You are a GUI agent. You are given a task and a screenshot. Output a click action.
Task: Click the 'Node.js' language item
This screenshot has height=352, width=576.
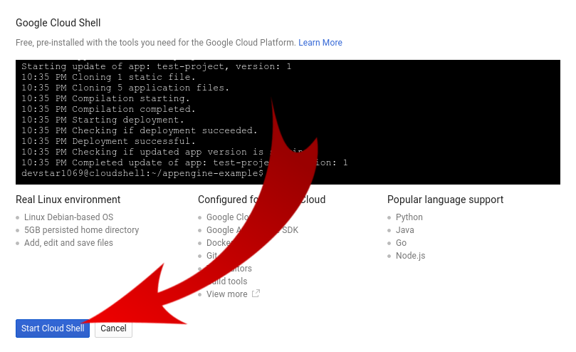pos(410,256)
